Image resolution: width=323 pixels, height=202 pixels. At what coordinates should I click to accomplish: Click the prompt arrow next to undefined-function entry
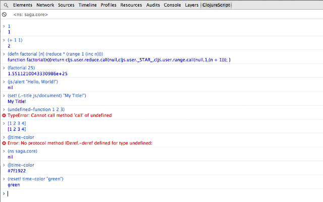(4, 110)
